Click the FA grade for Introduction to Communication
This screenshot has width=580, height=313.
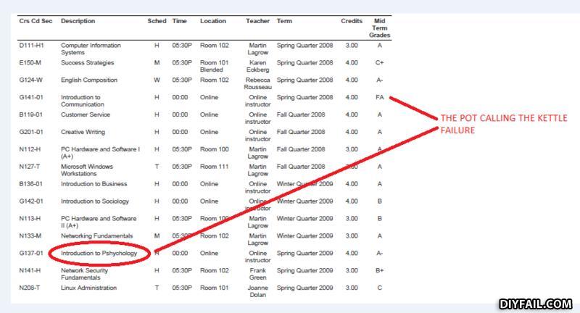[x=379, y=98]
